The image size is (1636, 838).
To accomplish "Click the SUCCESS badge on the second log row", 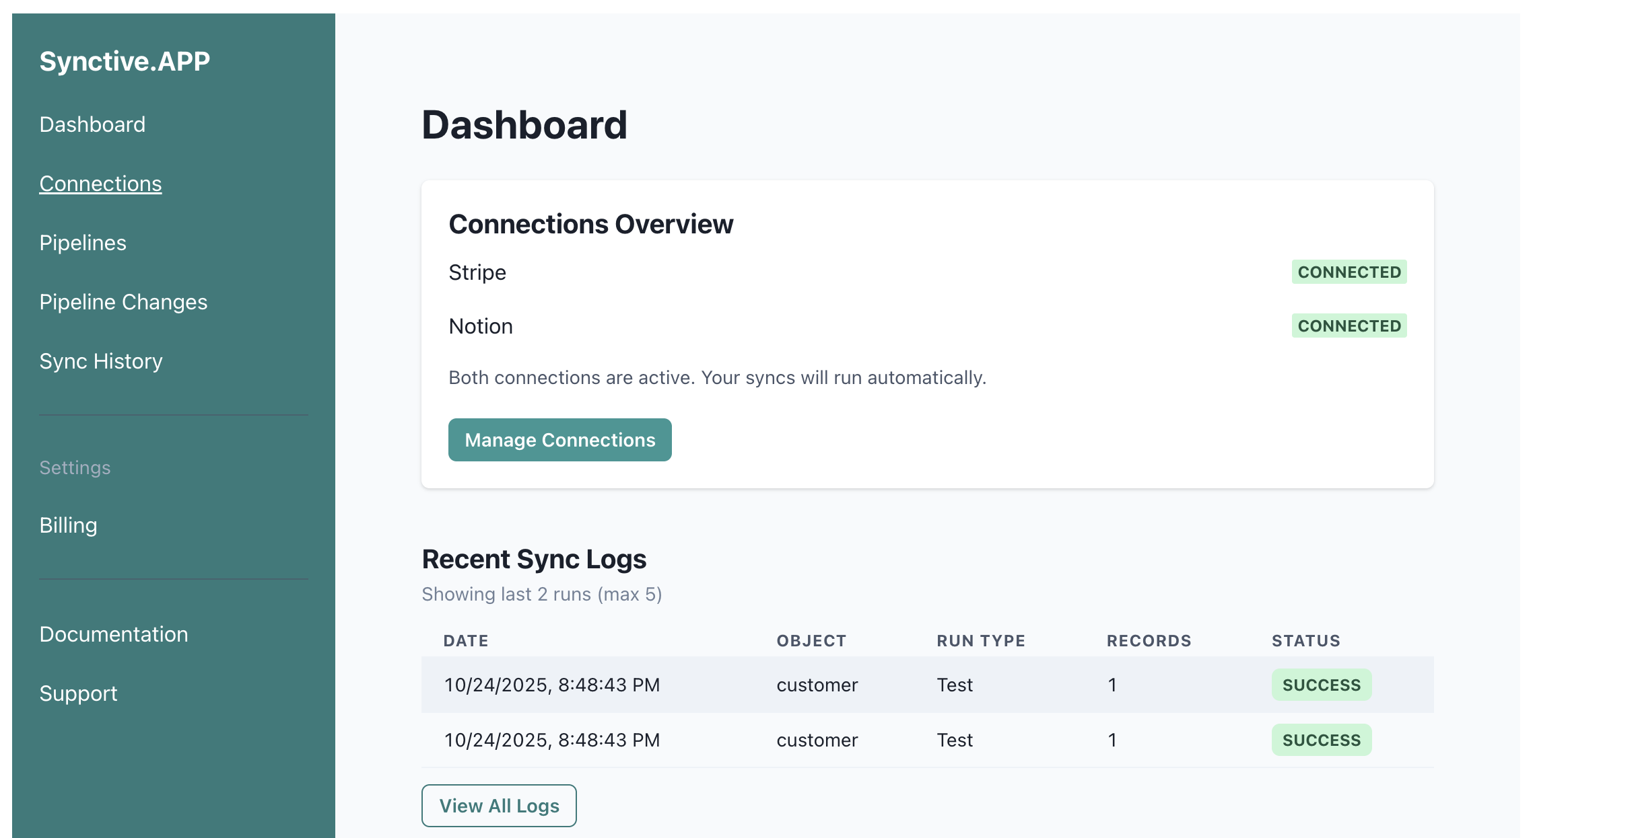I will click(1321, 740).
